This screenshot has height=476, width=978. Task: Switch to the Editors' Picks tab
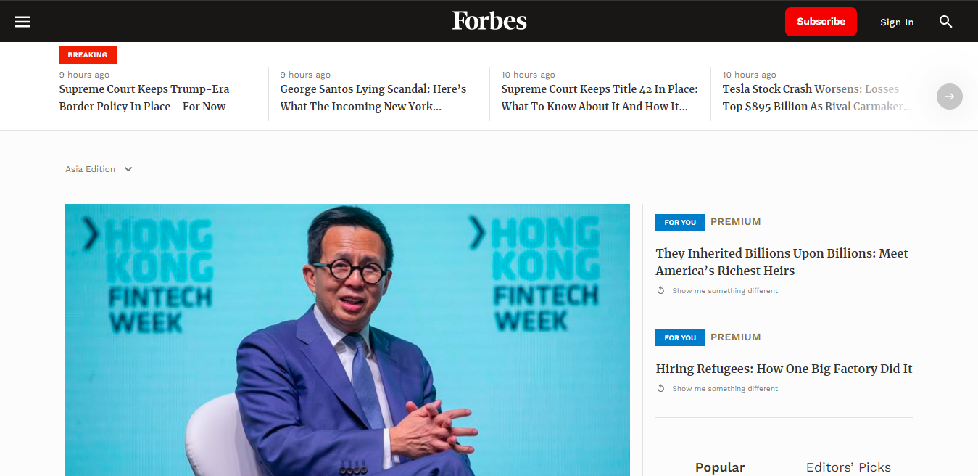[848, 467]
